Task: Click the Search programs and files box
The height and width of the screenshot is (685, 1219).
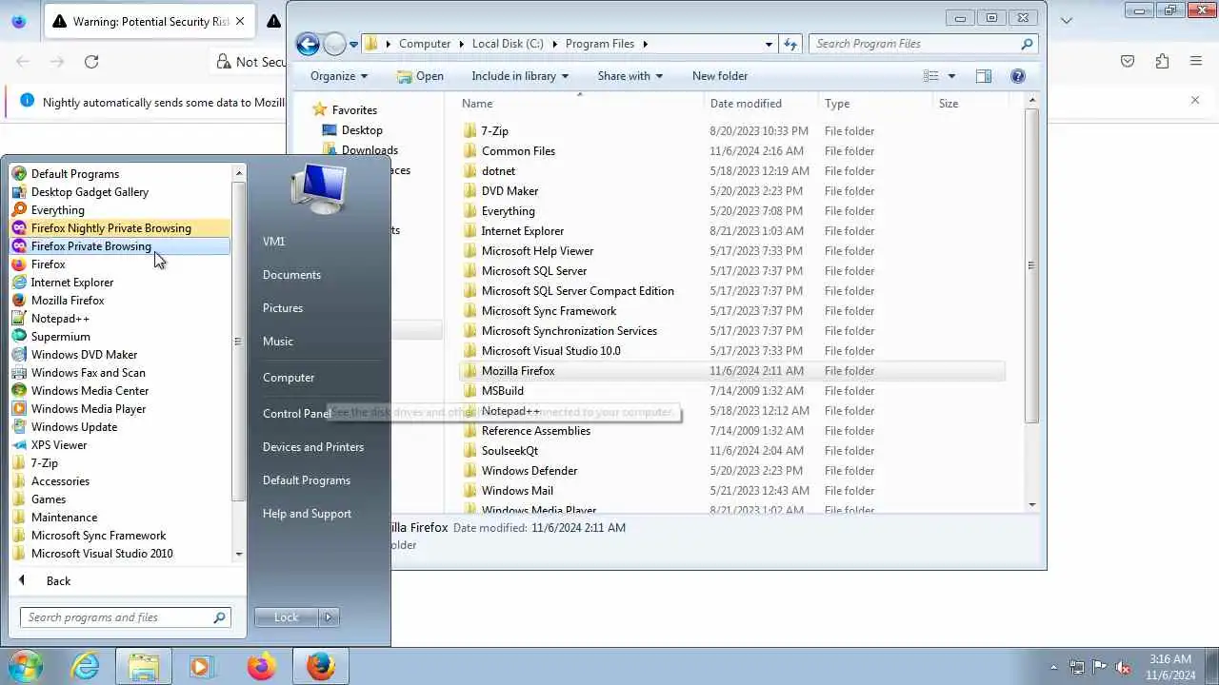Action: tap(125, 617)
